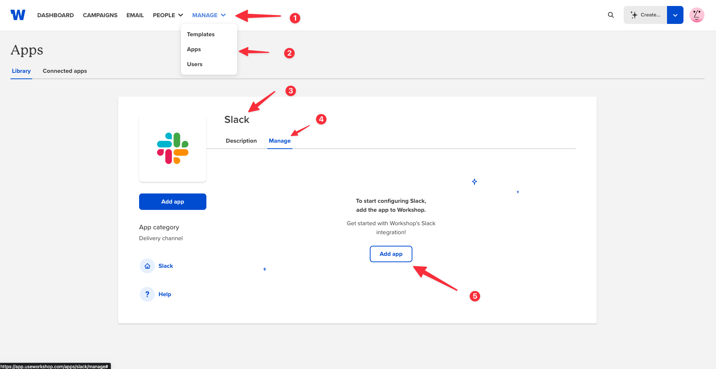Open the user avatar menu
Viewport: 716px width, 369px height.
697,15
